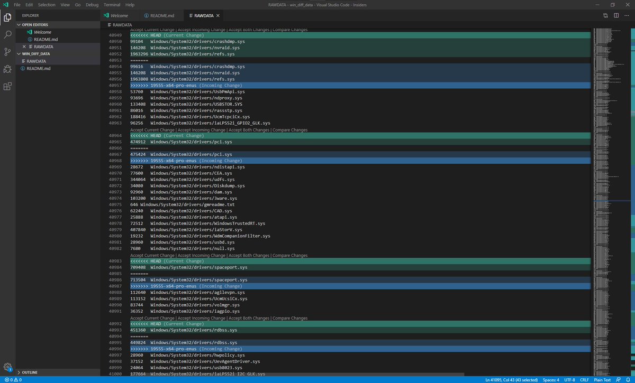Open the Help menu
This screenshot has height=383, width=635.
tap(130, 4)
